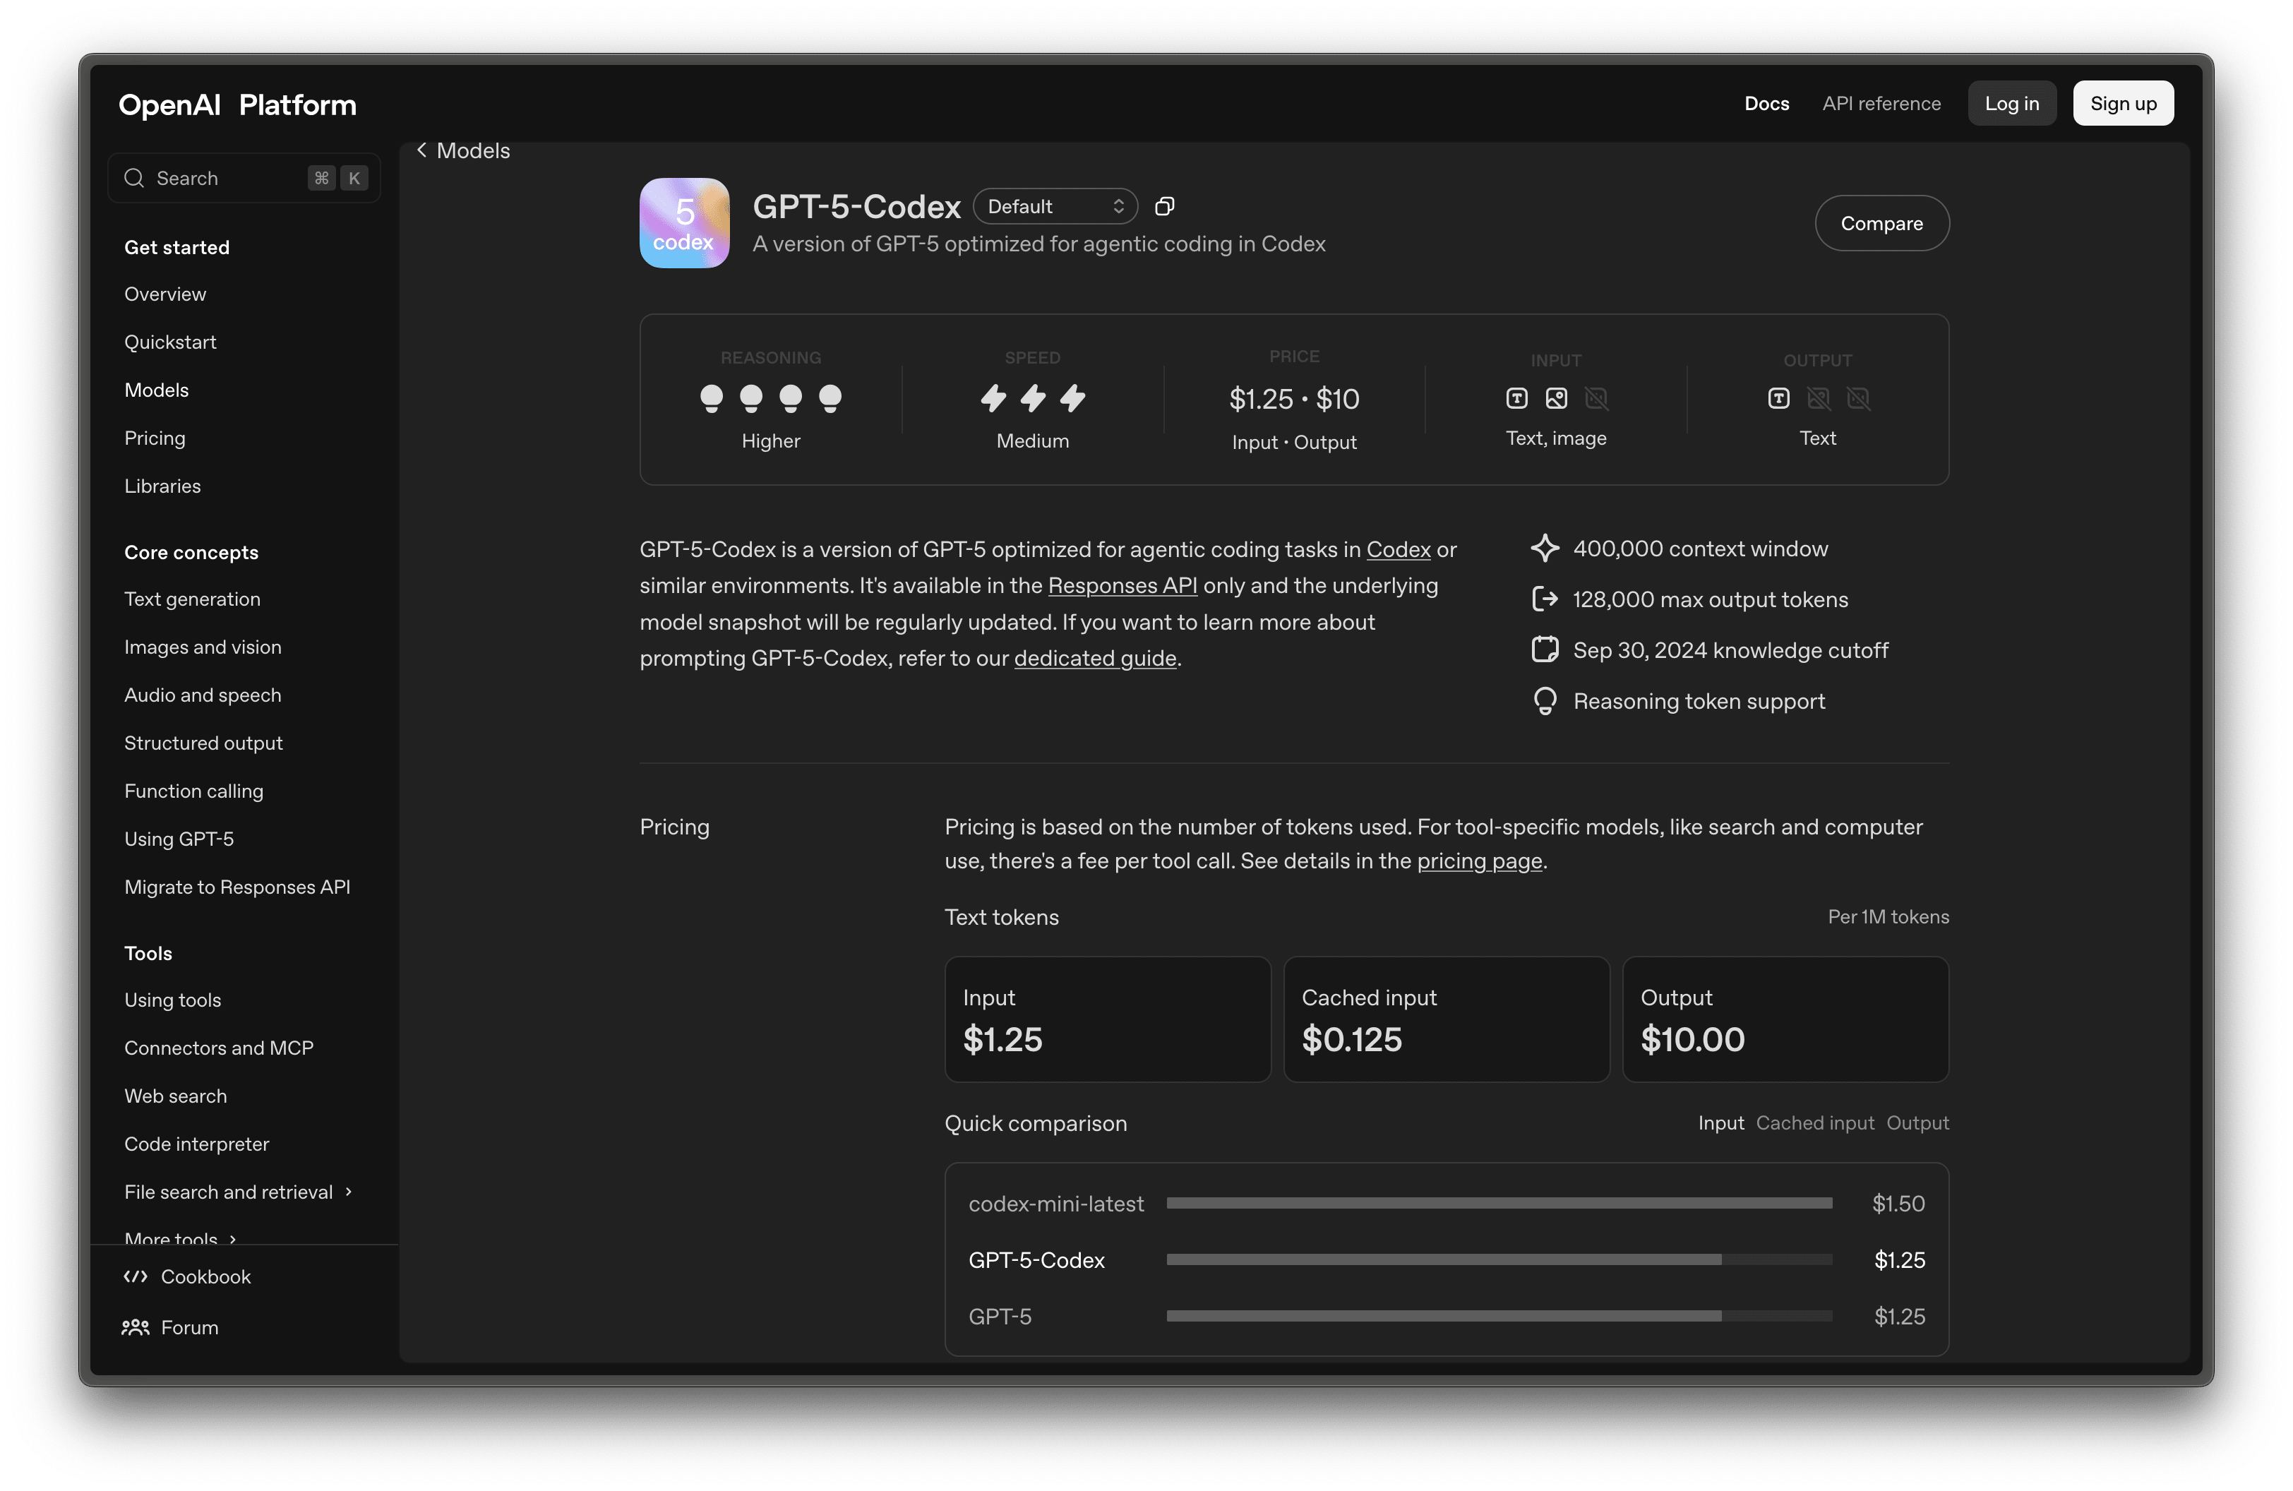
Task: Click GPT-5-Codex comparison bar
Action: 1498,1260
